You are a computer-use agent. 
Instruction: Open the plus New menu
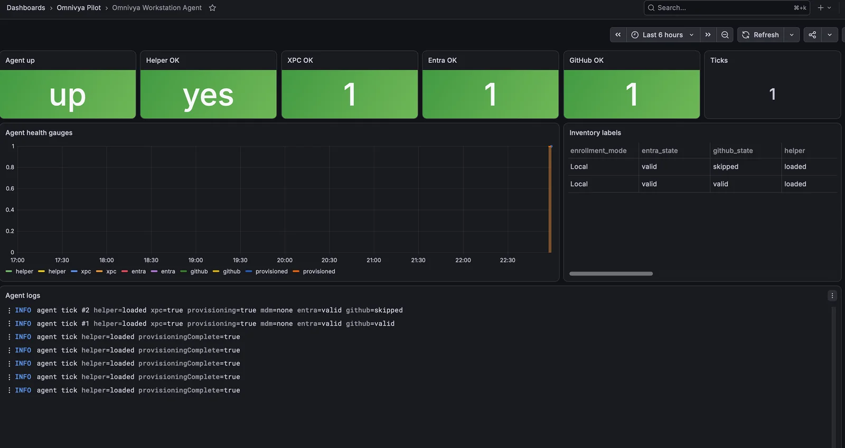(x=824, y=8)
